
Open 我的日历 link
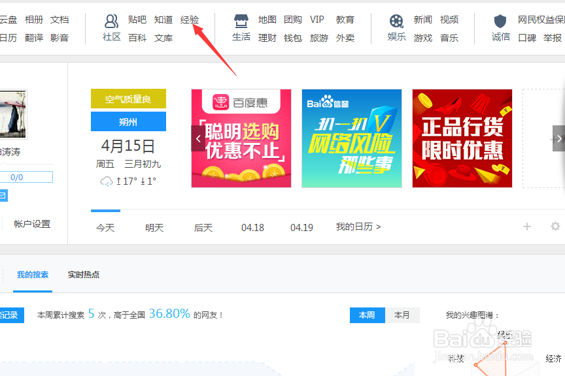(358, 227)
